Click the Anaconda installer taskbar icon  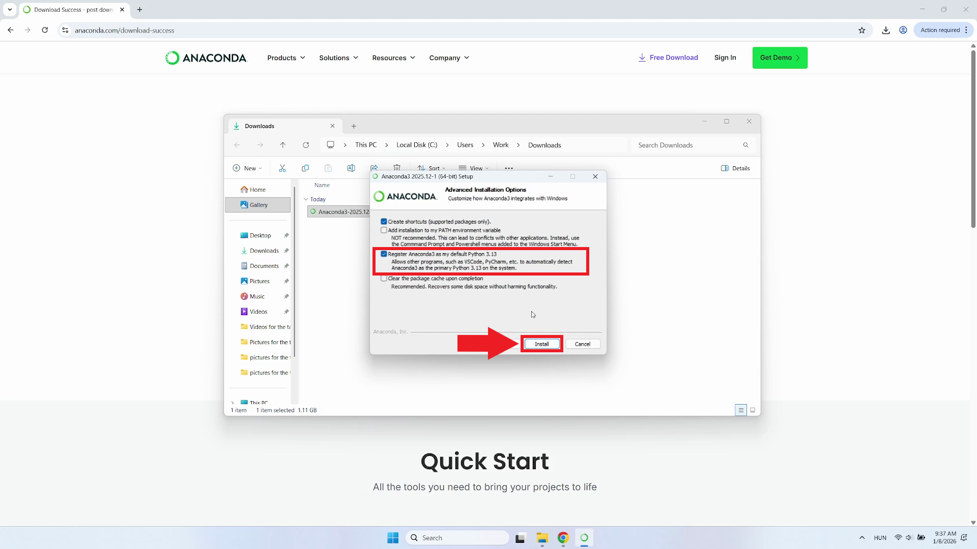tap(584, 538)
